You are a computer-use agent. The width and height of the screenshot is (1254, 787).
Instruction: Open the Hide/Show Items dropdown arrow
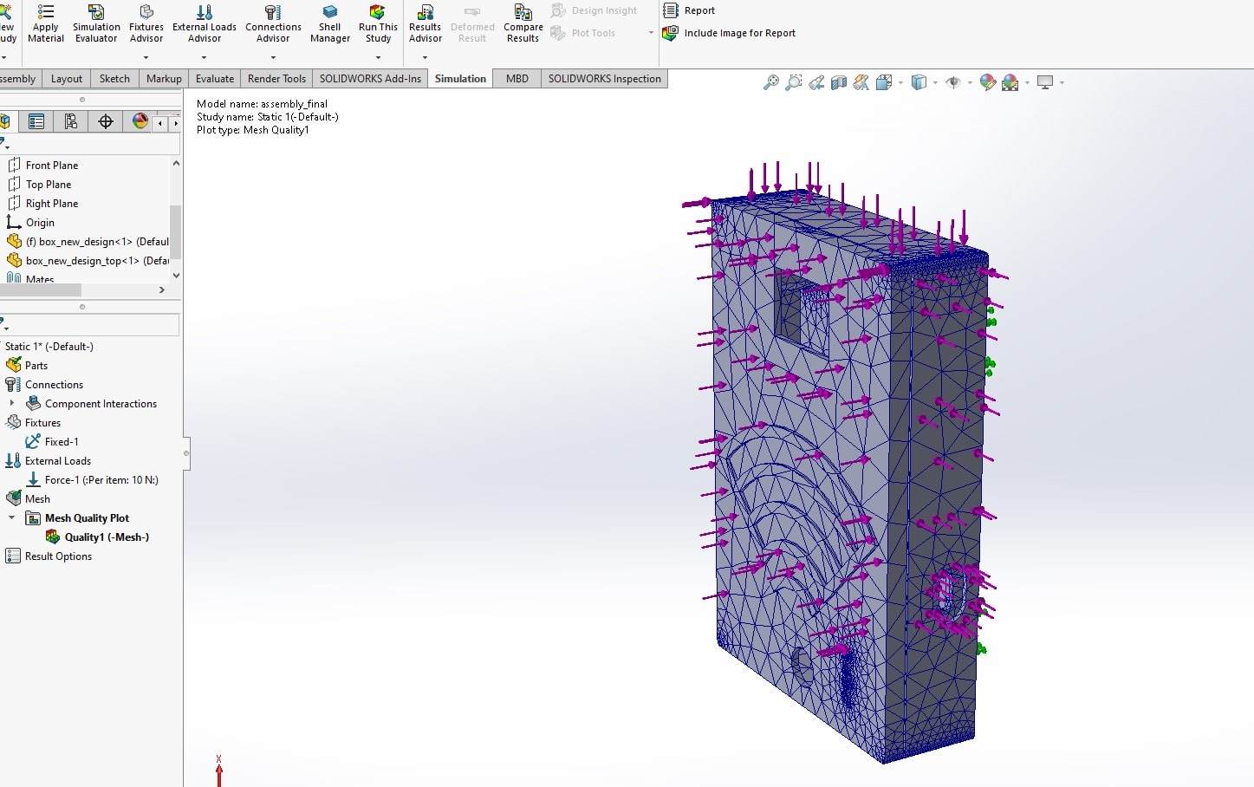tap(970, 83)
